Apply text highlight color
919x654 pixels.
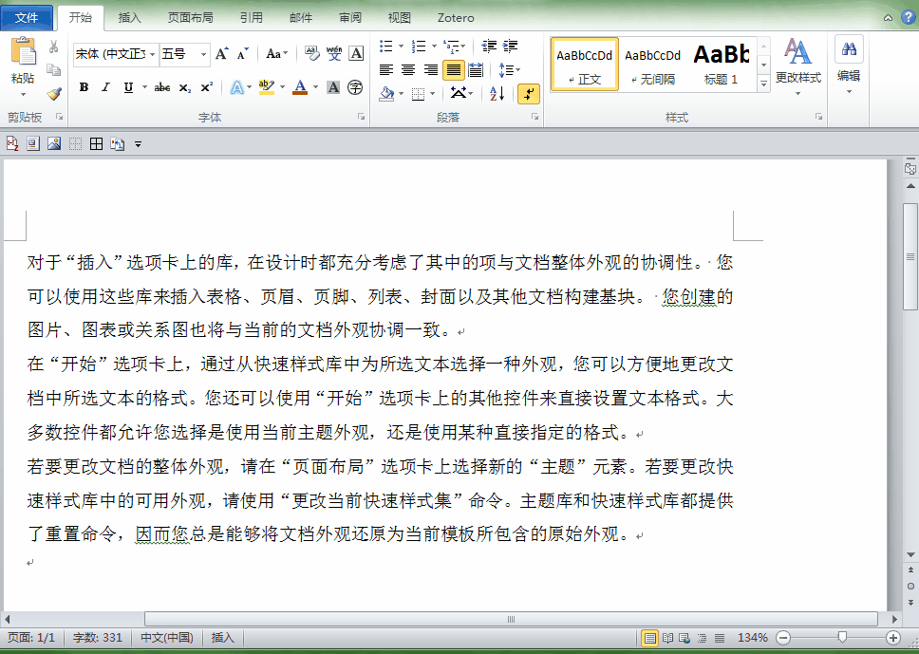(x=266, y=86)
